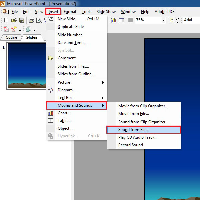This screenshot has height=200, width=200.
Task: Choose Diagram menu item
Action: click(76, 90)
